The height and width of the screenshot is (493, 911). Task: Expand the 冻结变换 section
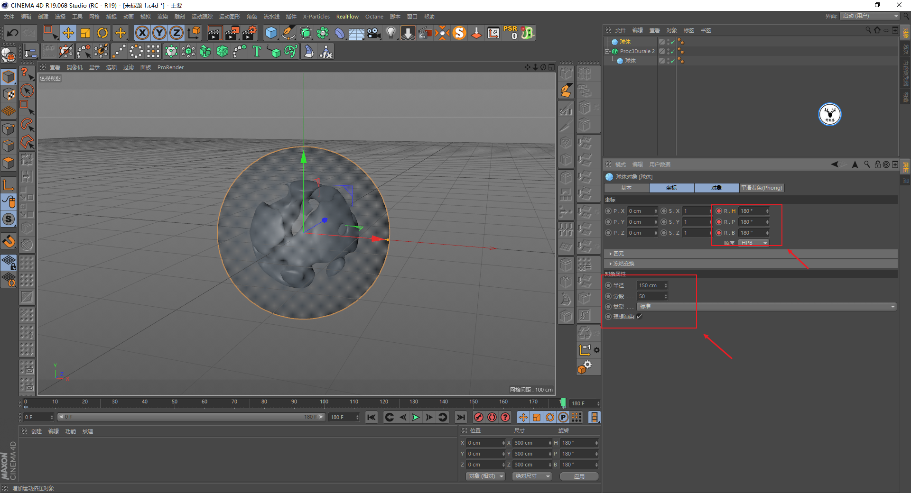[x=623, y=264]
